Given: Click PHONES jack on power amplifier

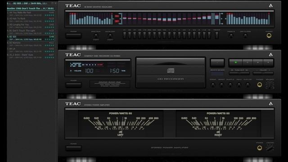Looking at the screenshot, I should coord(260,148).
